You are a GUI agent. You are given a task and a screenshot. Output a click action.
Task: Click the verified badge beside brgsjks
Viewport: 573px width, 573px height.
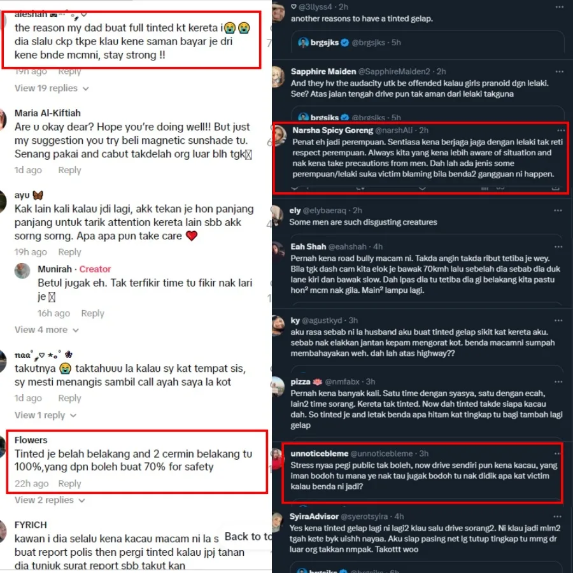[344, 43]
